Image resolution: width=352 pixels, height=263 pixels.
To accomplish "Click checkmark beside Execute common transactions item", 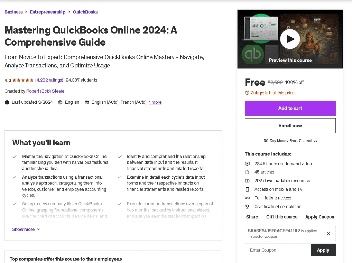I will tap(120, 204).
